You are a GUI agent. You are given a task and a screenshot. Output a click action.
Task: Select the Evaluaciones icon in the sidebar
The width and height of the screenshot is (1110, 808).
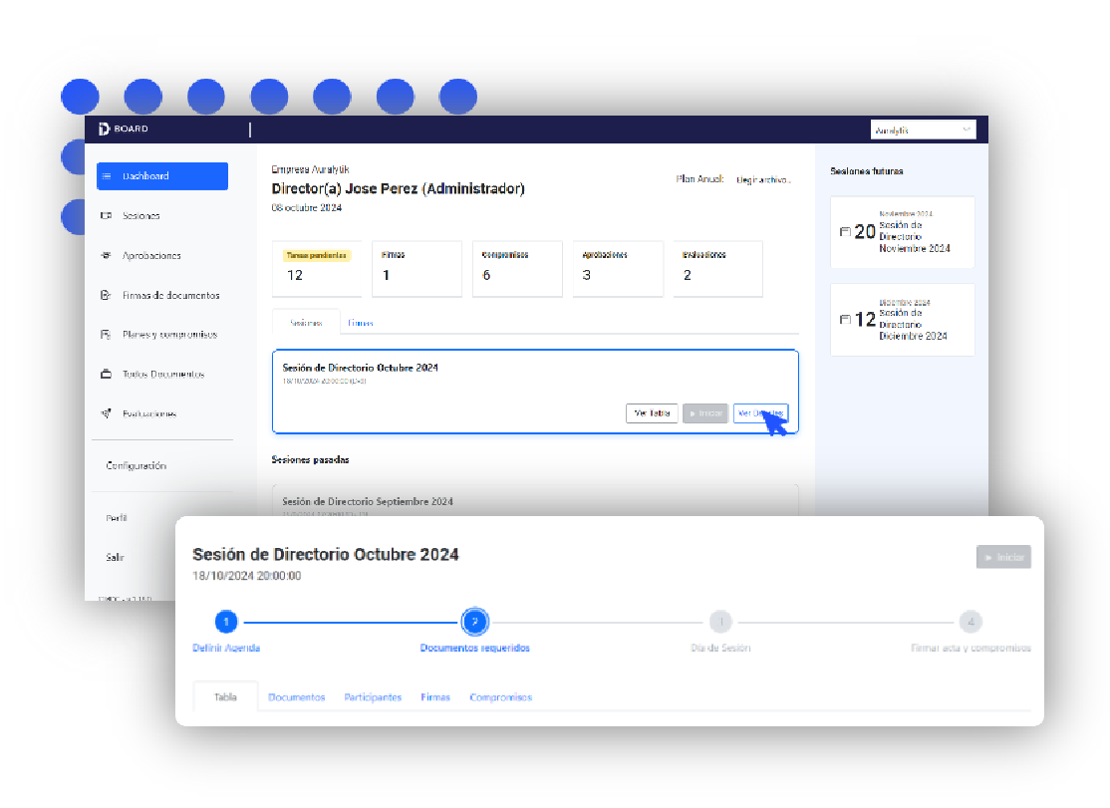coord(107,413)
